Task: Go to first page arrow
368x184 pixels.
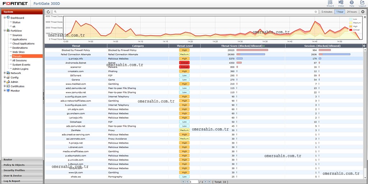Action: pos(183,181)
